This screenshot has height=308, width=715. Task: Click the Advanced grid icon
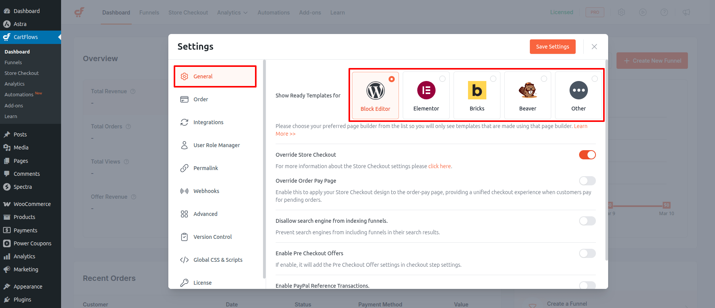point(184,214)
